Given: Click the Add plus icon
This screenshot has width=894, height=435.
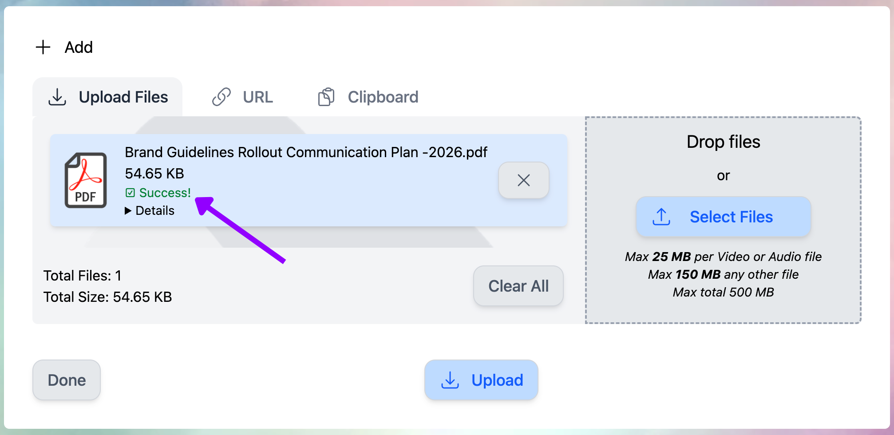Looking at the screenshot, I should pyautogui.click(x=43, y=47).
